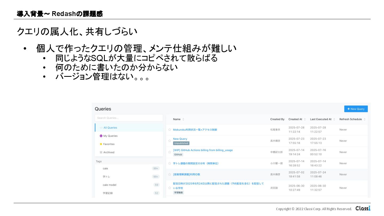
Task: Click the yellow Favorites star icon
Action: coord(101,144)
